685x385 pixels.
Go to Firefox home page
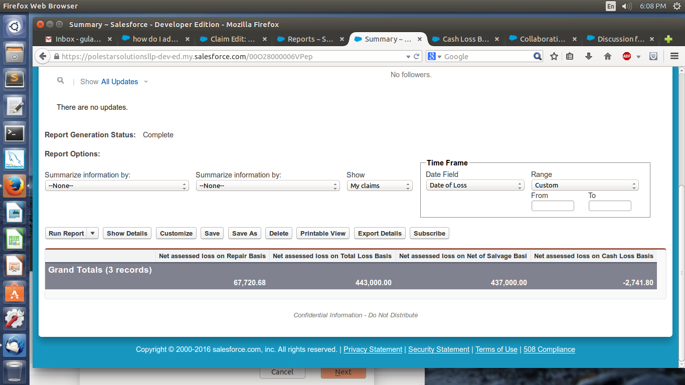[x=608, y=57]
